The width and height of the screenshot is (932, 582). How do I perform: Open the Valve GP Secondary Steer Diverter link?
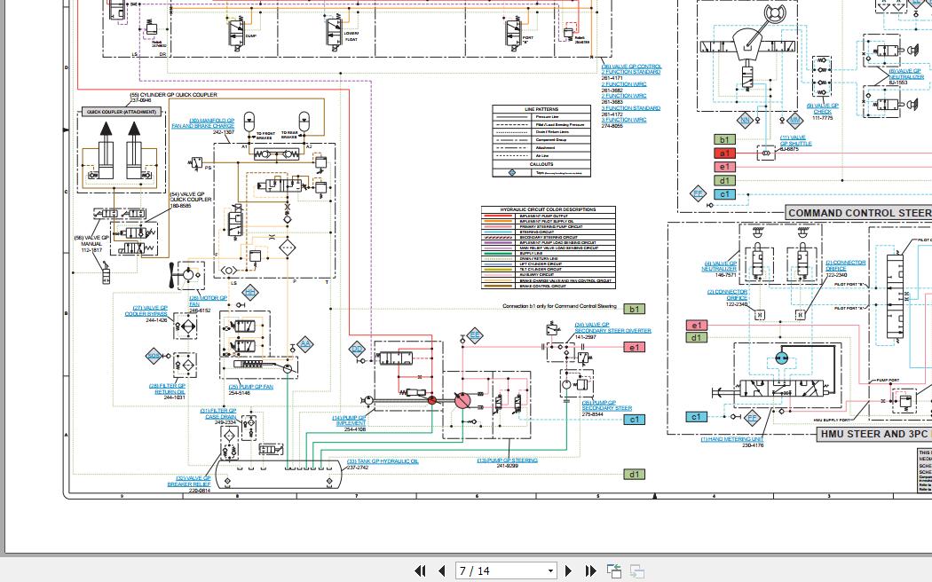tap(612, 328)
